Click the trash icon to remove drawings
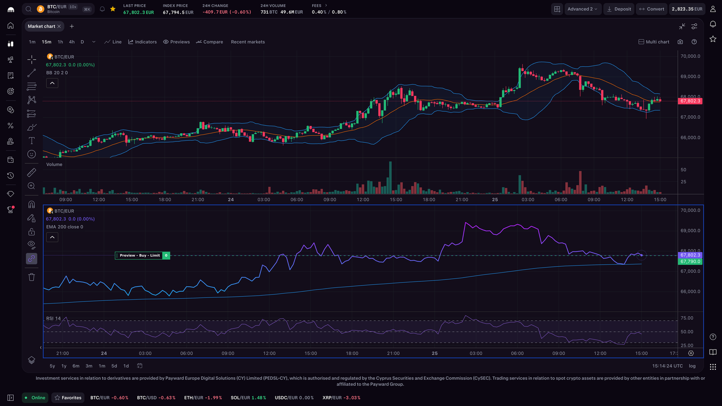Viewport: 722px width, 406px height. point(31,277)
